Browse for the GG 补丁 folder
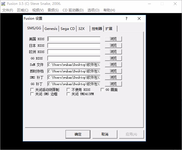This screenshot has width=182, height=150. 113,84
